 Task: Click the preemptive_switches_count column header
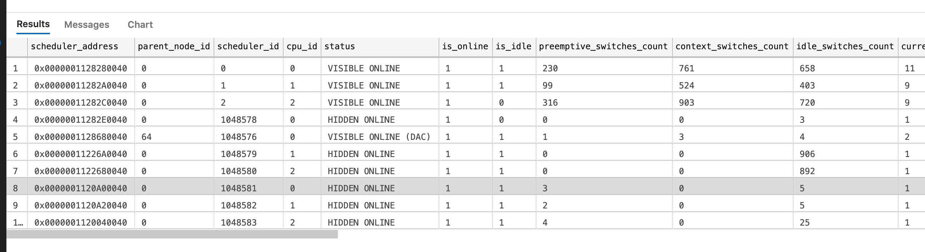click(603, 46)
